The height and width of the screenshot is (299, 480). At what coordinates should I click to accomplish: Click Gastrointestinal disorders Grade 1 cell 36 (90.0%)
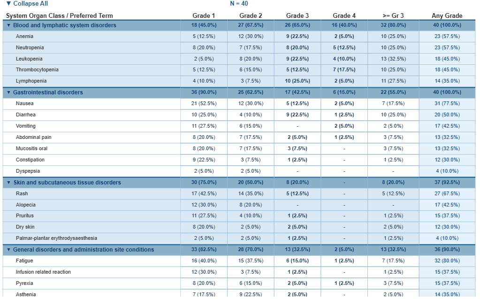(204, 92)
